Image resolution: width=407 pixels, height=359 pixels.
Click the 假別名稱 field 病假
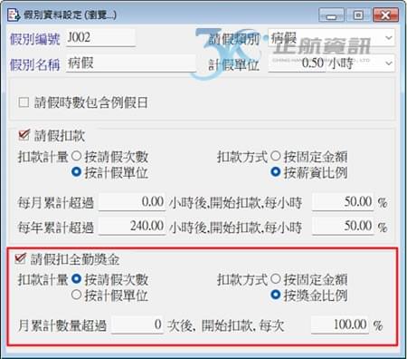point(131,63)
